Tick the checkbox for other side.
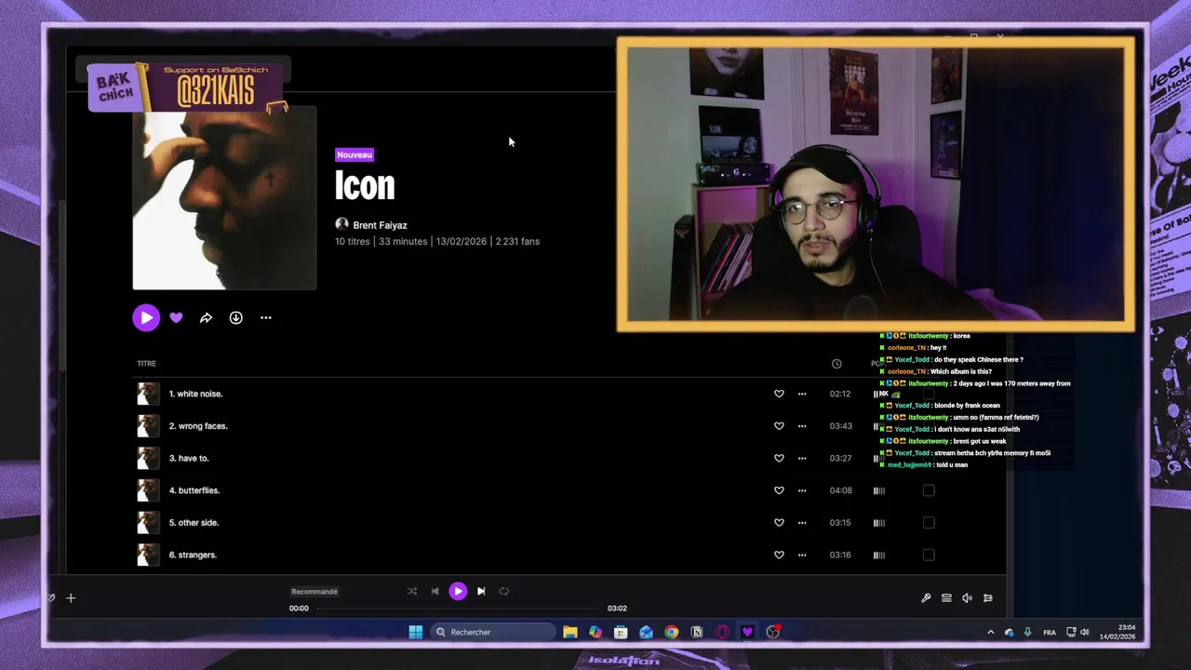This screenshot has width=1191, height=670. 929,522
